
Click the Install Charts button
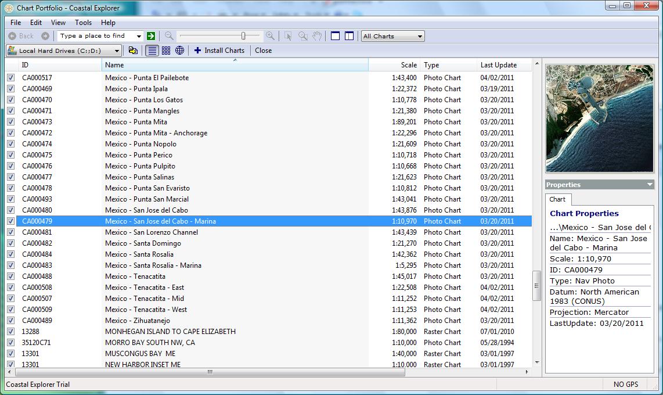pyautogui.click(x=219, y=51)
